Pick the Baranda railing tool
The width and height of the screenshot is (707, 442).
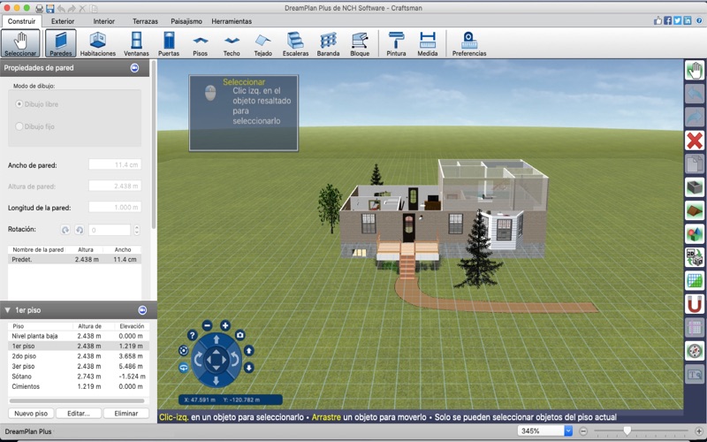pyautogui.click(x=328, y=43)
